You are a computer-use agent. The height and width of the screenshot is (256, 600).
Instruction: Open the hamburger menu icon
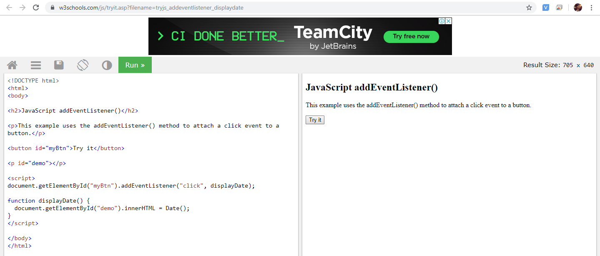36,65
